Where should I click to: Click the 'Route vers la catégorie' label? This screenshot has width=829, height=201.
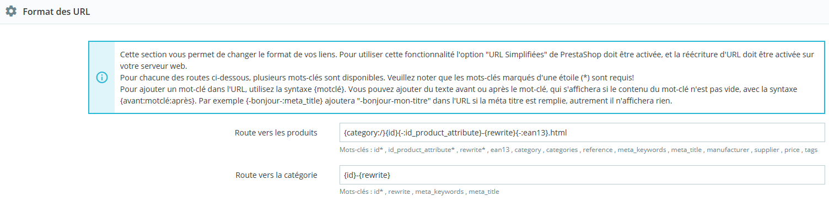tap(276, 175)
